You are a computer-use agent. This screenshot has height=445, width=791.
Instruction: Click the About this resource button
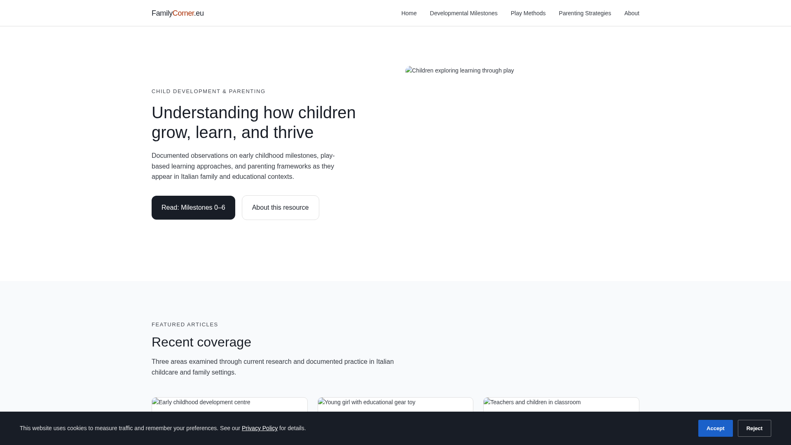tap(280, 208)
